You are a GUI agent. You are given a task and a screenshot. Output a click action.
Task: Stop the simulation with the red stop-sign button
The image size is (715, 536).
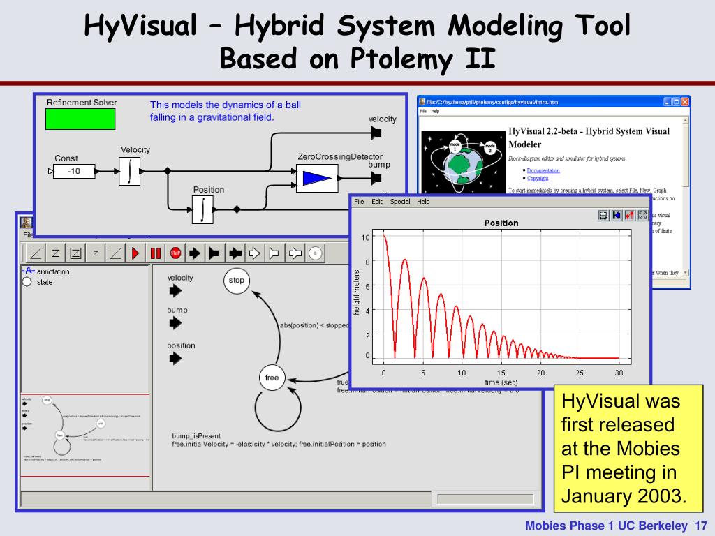(175, 253)
